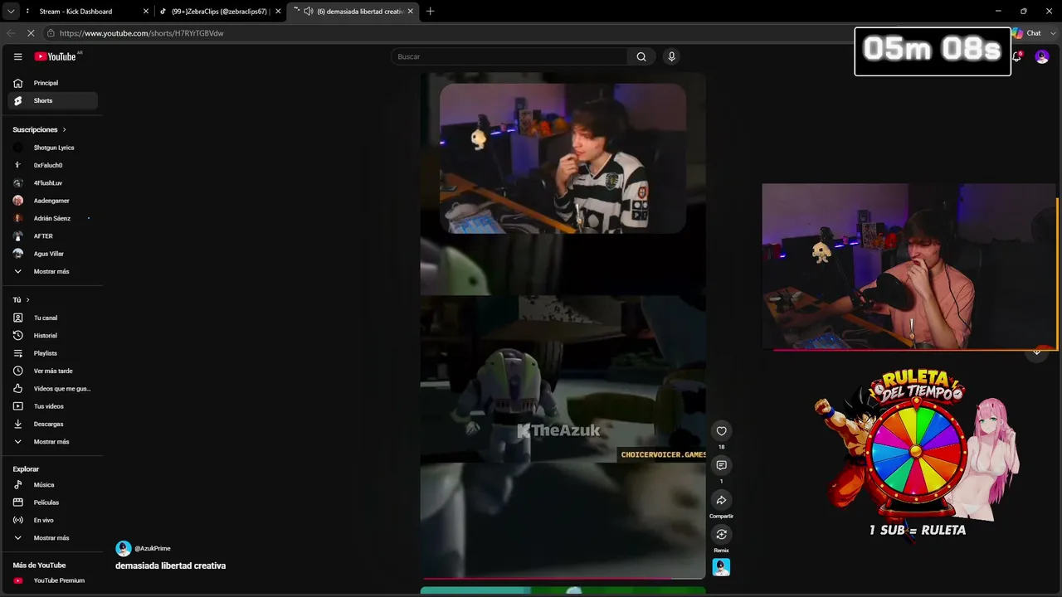This screenshot has height=597, width=1062.
Task: Open Tu canal
Action: [53, 318]
